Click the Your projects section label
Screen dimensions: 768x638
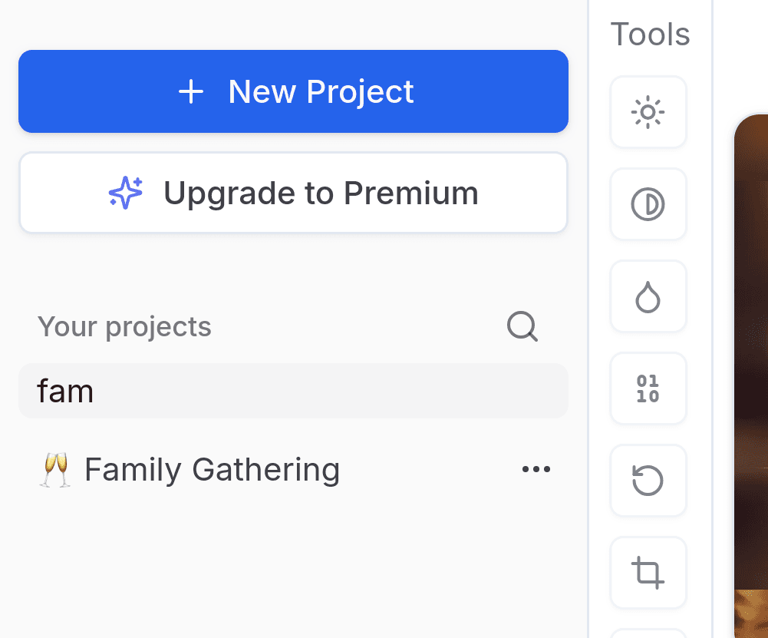tap(124, 327)
